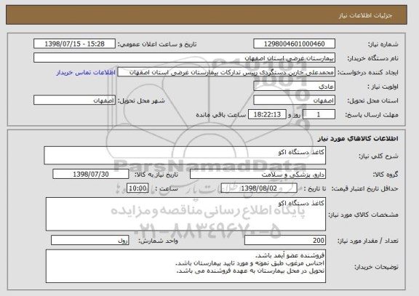Click the label شهر محل تحویل
The height and width of the screenshot is (296, 419).
pyautogui.click(x=141, y=100)
